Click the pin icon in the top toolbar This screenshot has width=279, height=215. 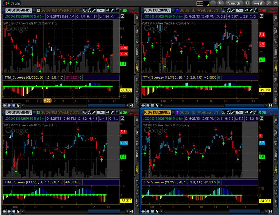[x=269, y=3]
